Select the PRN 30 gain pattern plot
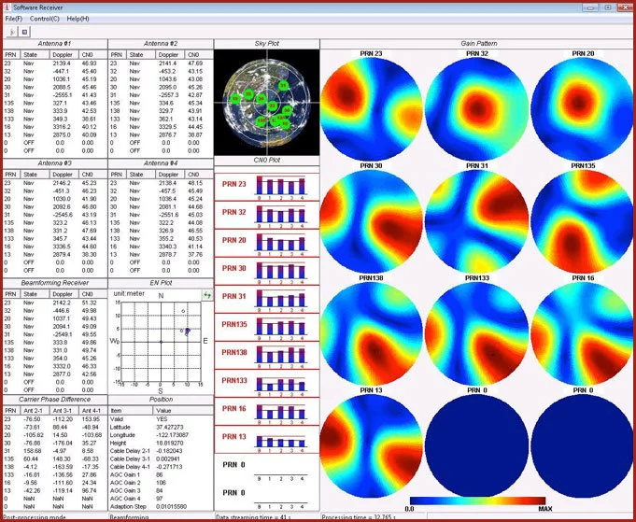 click(x=371, y=221)
